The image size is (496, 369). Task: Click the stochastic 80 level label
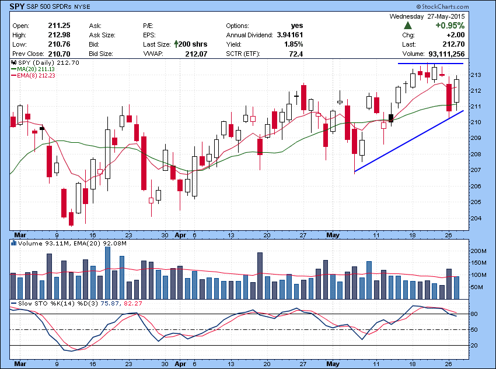tap(474, 314)
